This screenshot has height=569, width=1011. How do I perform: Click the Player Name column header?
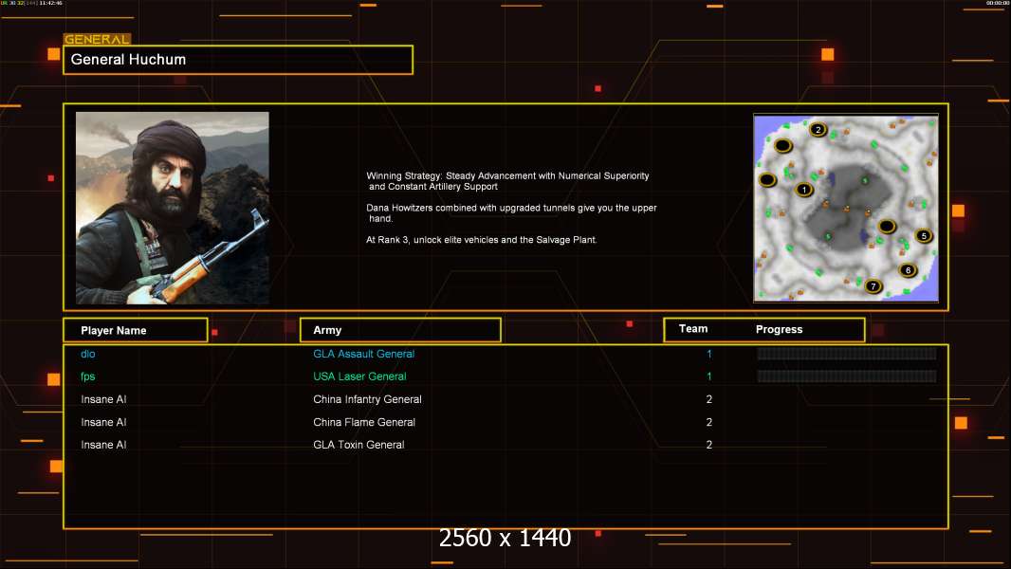(x=136, y=330)
